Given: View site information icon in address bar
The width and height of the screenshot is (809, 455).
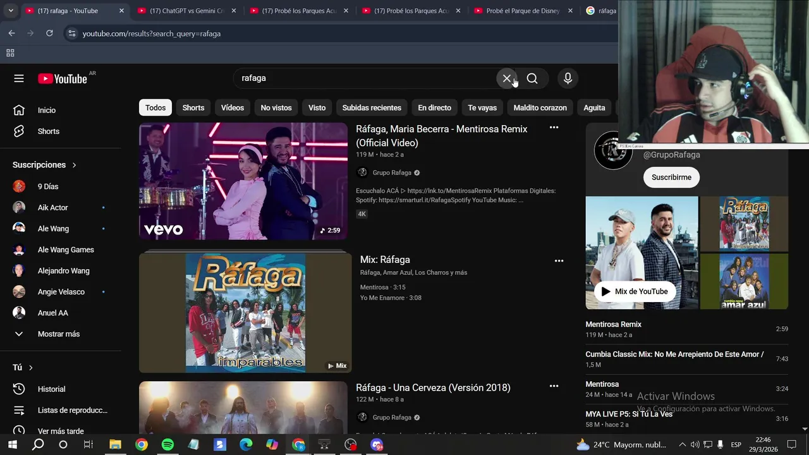Looking at the screenshot, I should (72, 33).
